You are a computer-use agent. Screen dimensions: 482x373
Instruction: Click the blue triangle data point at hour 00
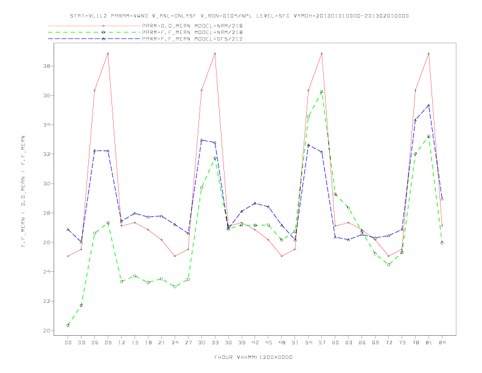(68, 229)
